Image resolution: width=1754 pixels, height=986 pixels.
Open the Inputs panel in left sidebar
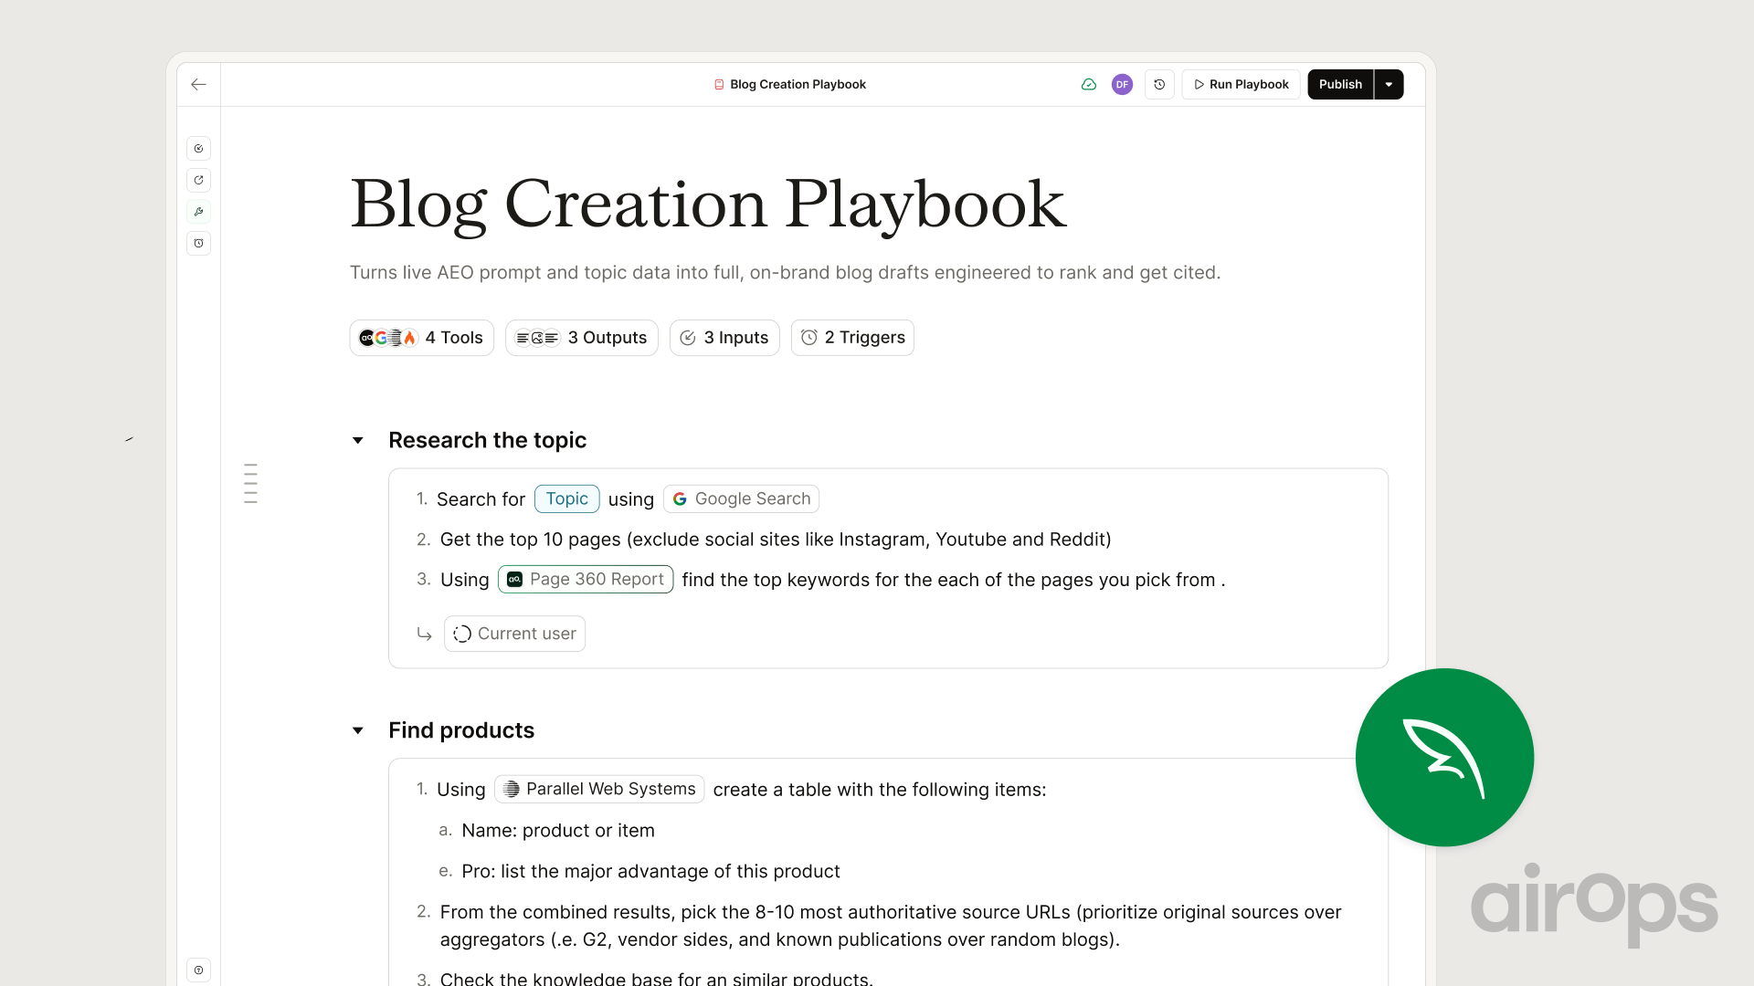click(198, 149)
